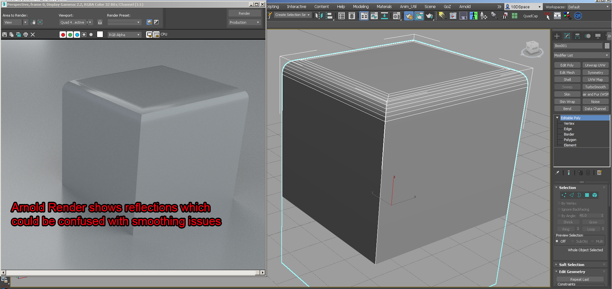The image size is (612, 289).
Task: Clear the rendered frame with X icon
Action: (32, 34)
